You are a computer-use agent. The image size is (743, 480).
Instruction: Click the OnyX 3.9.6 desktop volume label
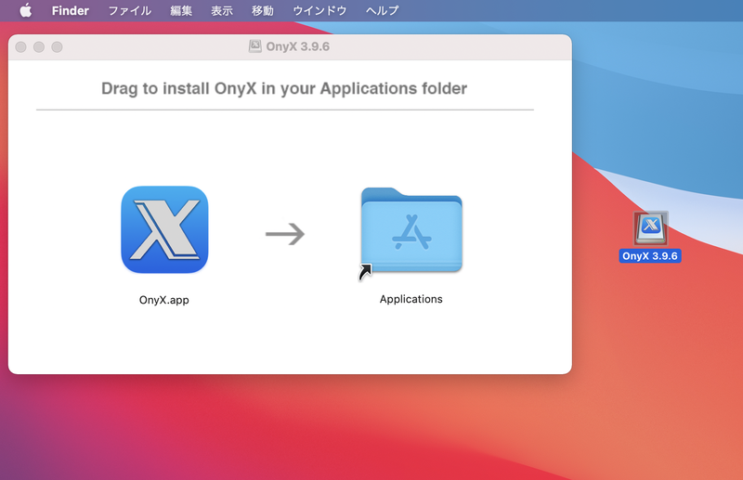tap(650, 256)
